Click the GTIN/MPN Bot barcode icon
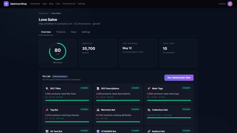This screenshot has width=237, height=133. pyautogui.click(x=98, y=131)
